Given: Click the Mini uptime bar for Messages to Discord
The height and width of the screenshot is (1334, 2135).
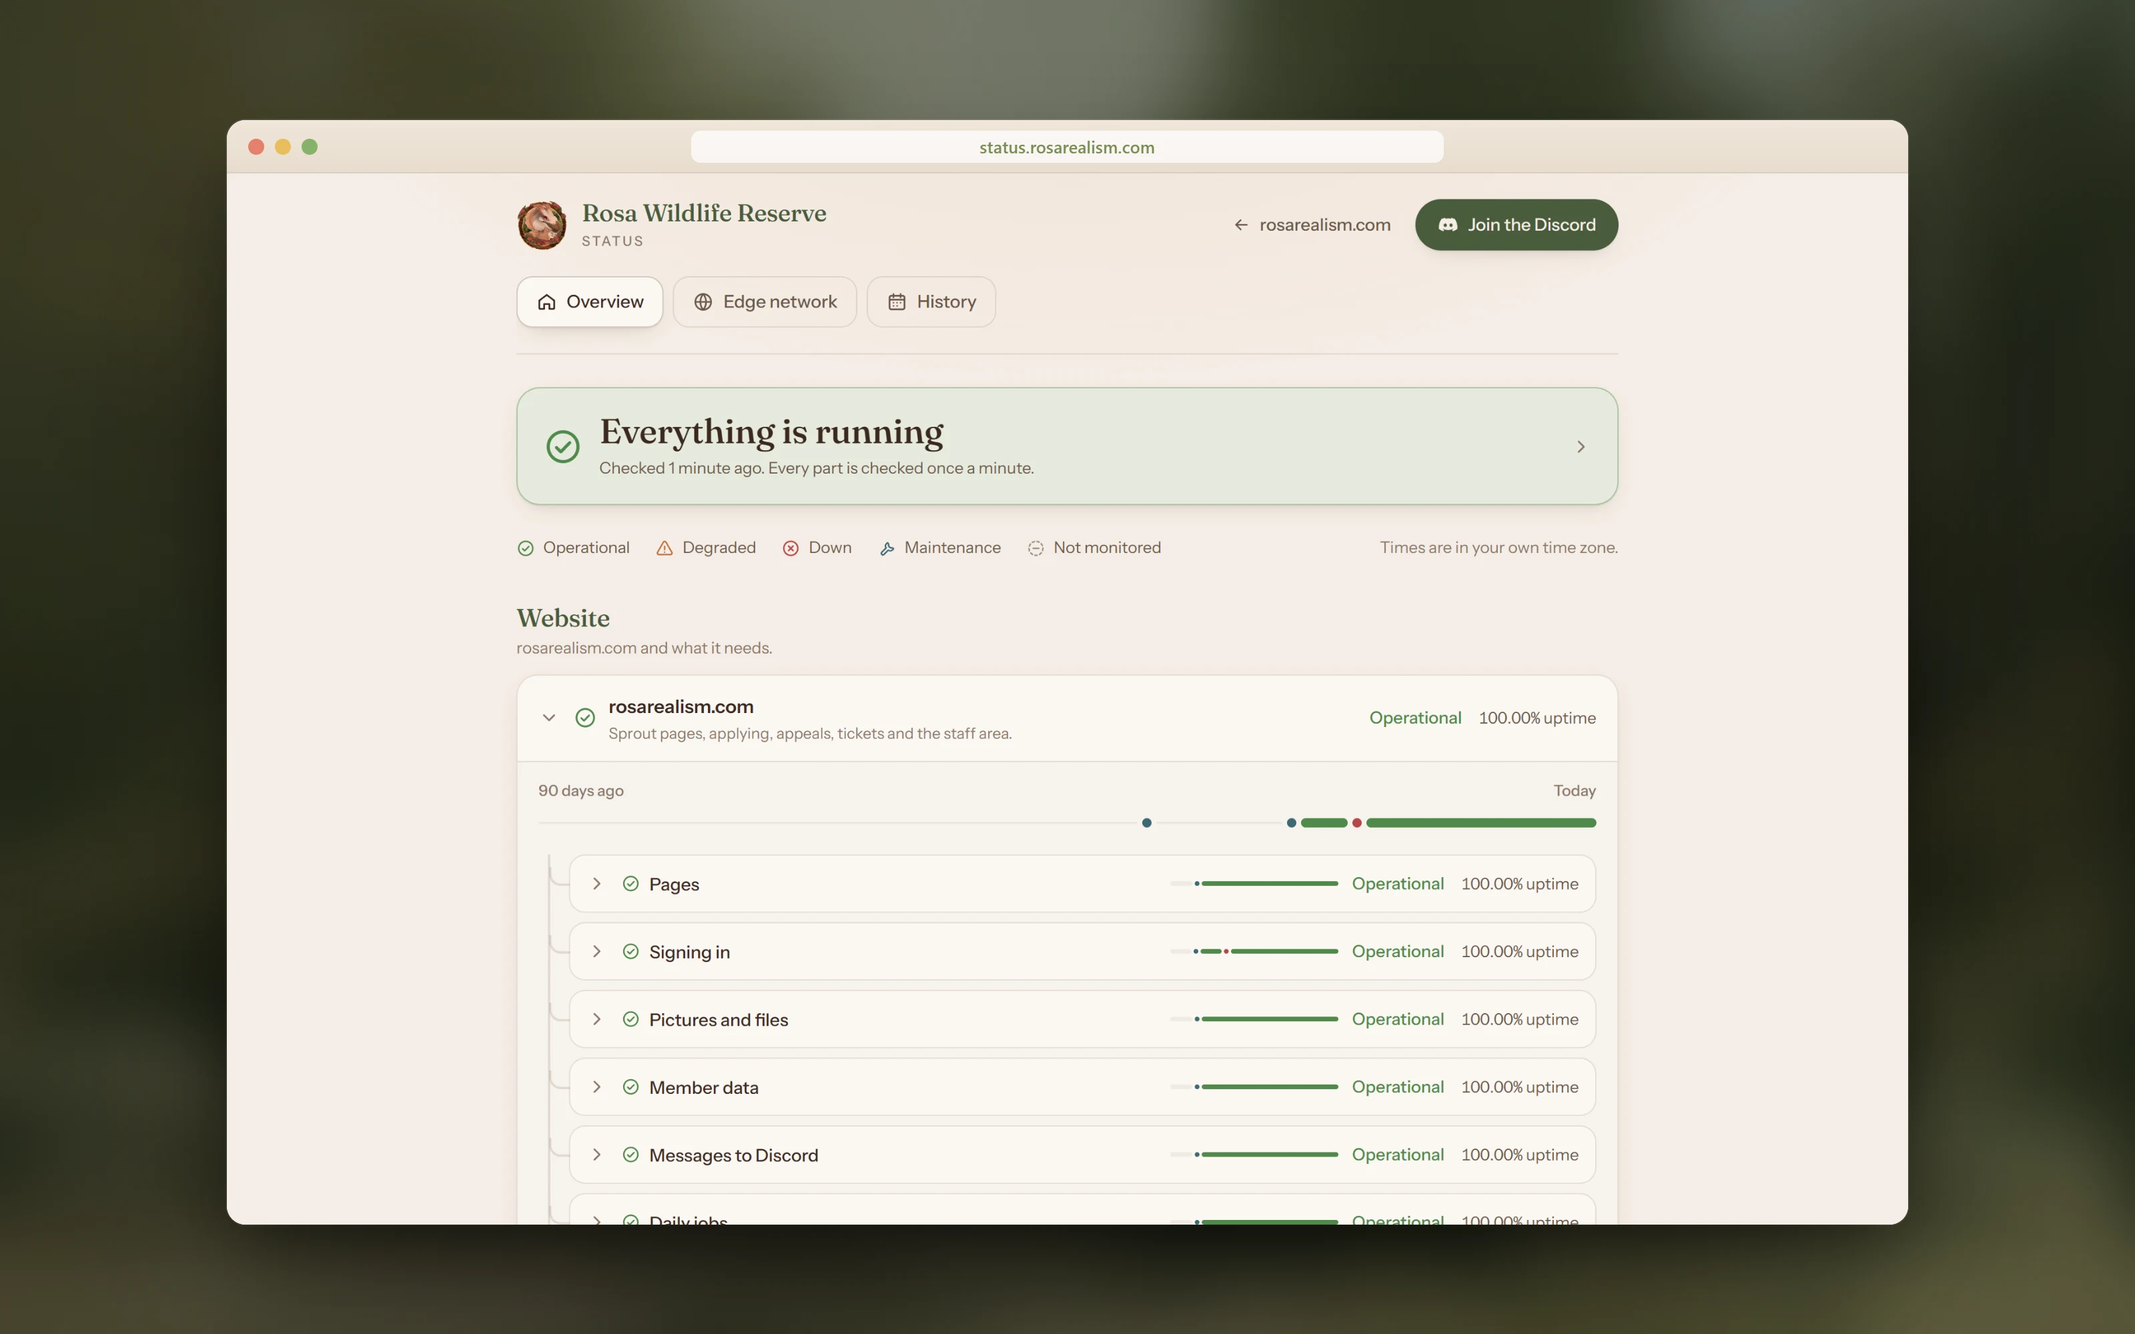Looking at the screenshot, I should 1254,1154.
